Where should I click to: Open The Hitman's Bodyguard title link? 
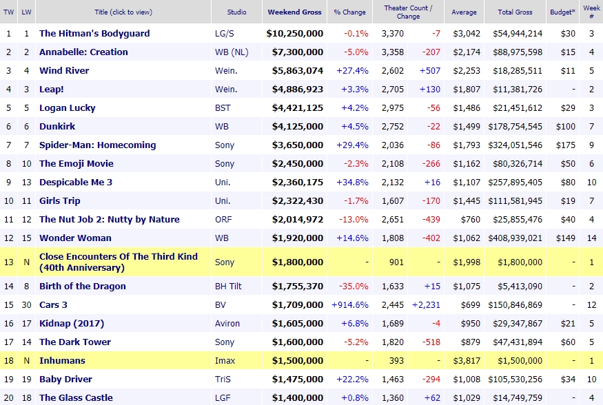click(94, 34)
